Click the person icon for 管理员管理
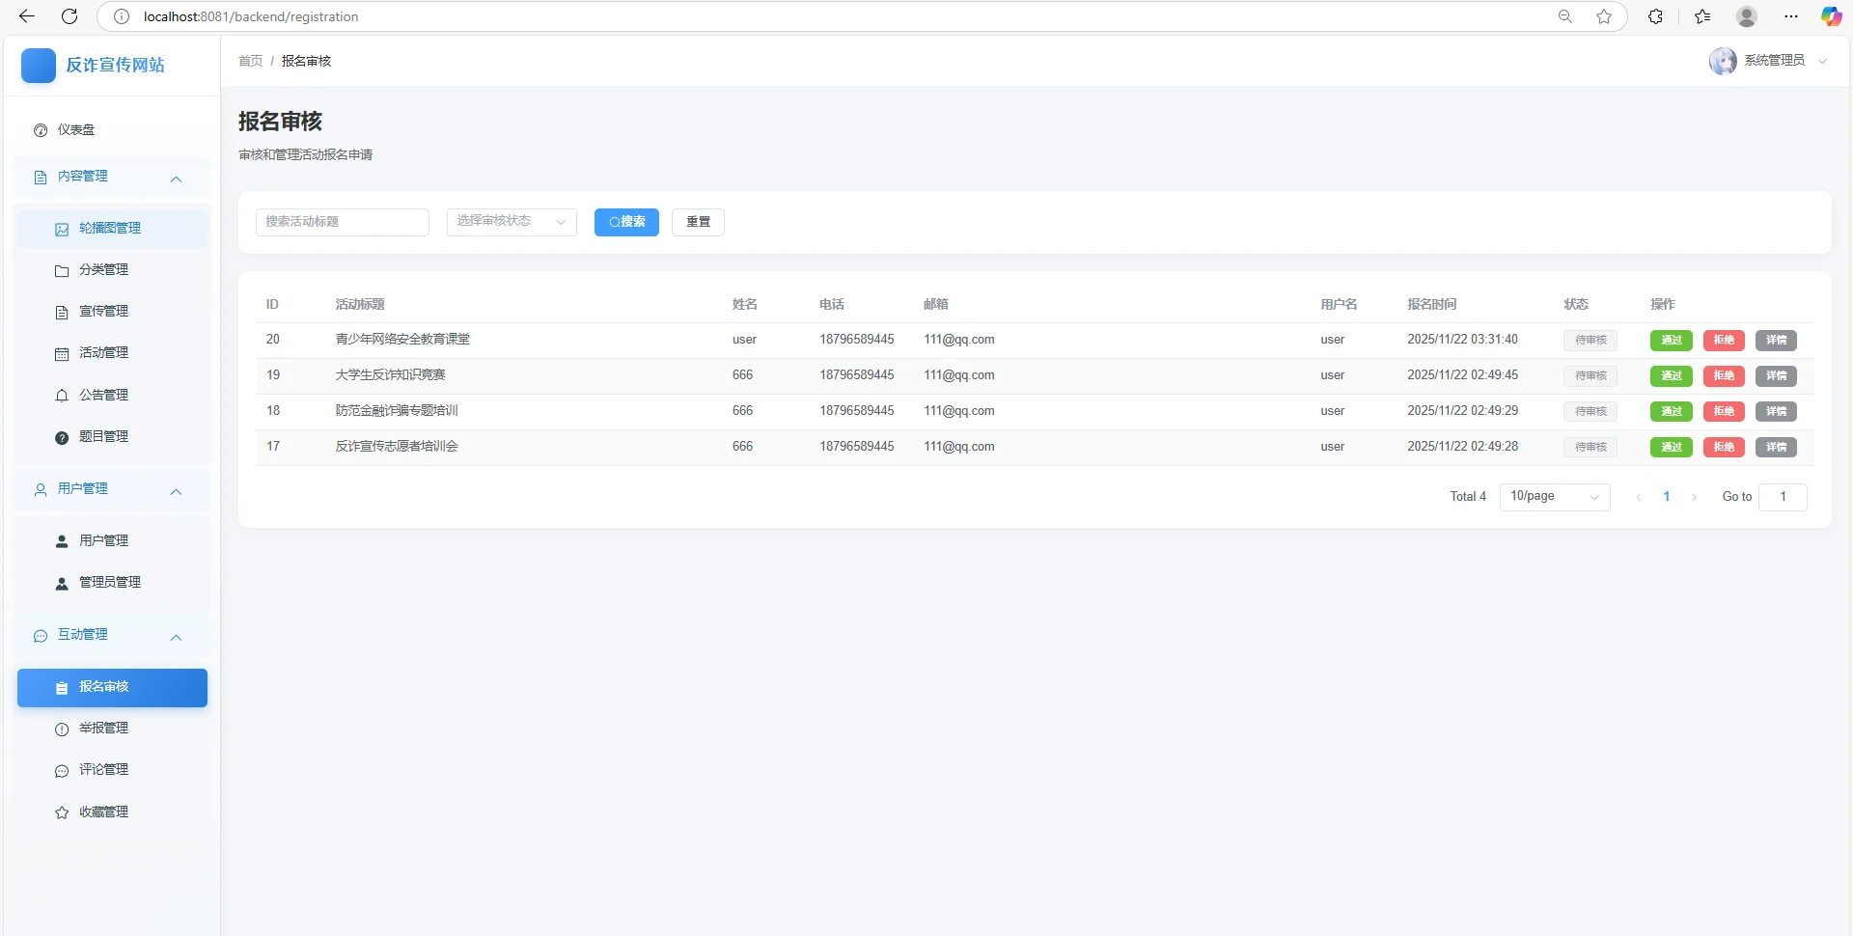The height and width of the screenshot is (936, 1853). [62, 583]
